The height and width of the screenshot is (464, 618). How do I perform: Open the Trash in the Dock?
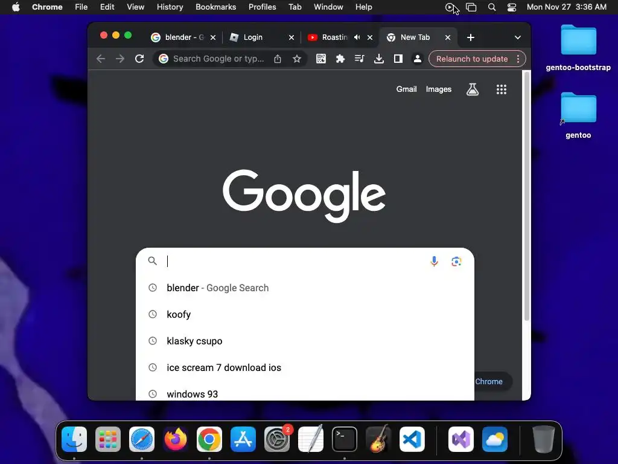pos(544,439)
